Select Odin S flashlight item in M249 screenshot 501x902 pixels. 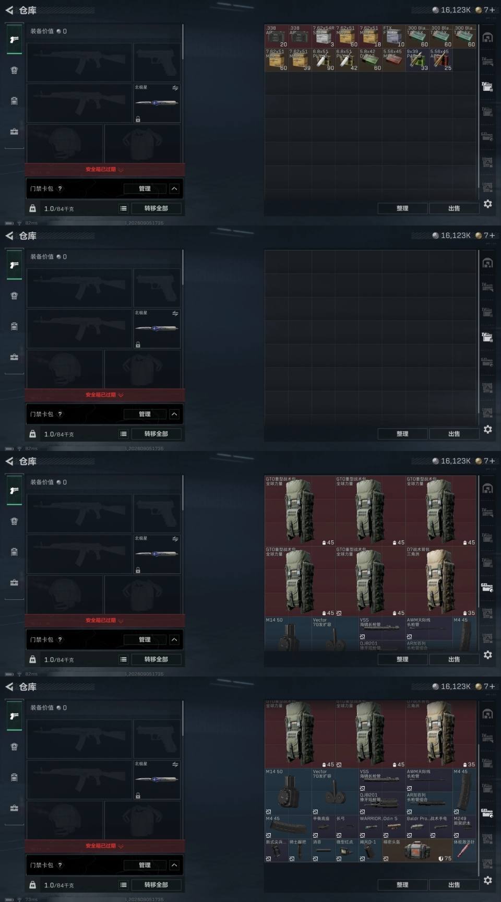click(394, 826)
